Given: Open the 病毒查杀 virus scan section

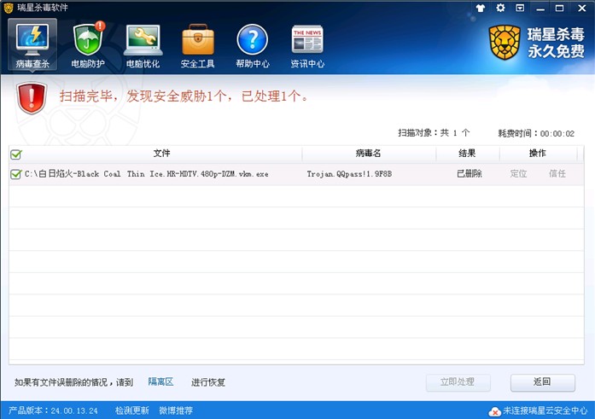Looking at the screenshot, I should (33, 45).
